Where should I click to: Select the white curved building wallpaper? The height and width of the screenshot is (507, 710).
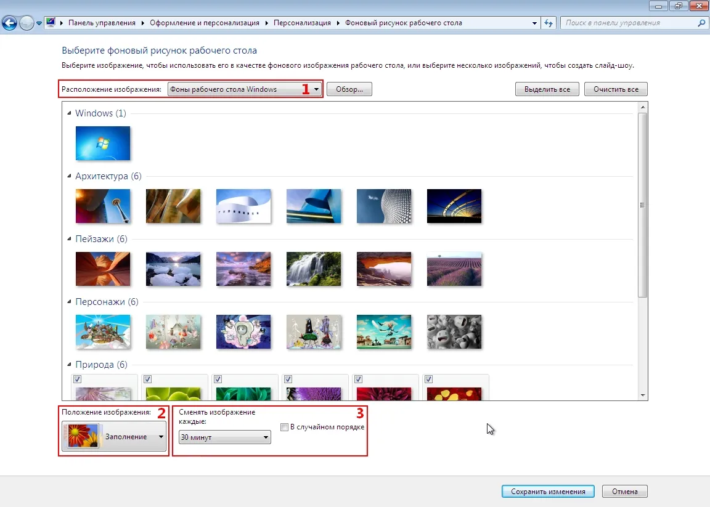click(243, 206)
